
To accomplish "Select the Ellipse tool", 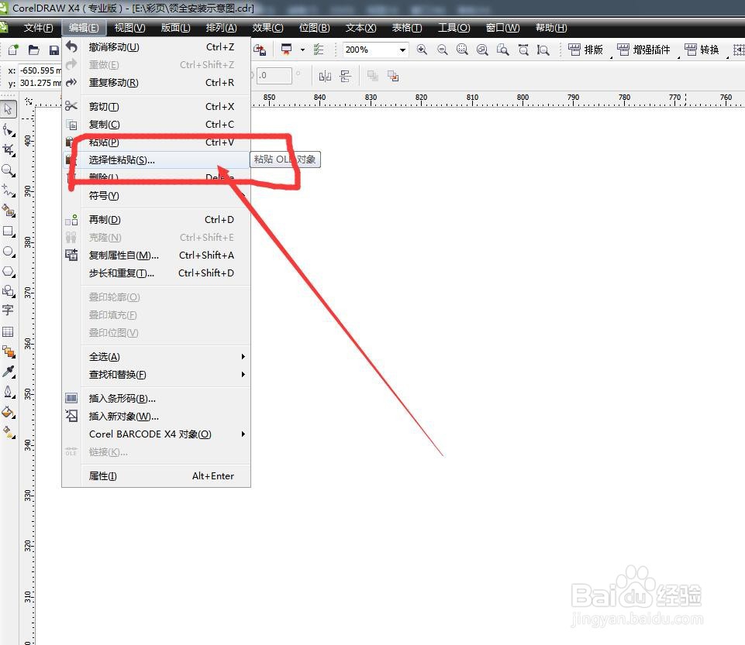I will point(8,252).
